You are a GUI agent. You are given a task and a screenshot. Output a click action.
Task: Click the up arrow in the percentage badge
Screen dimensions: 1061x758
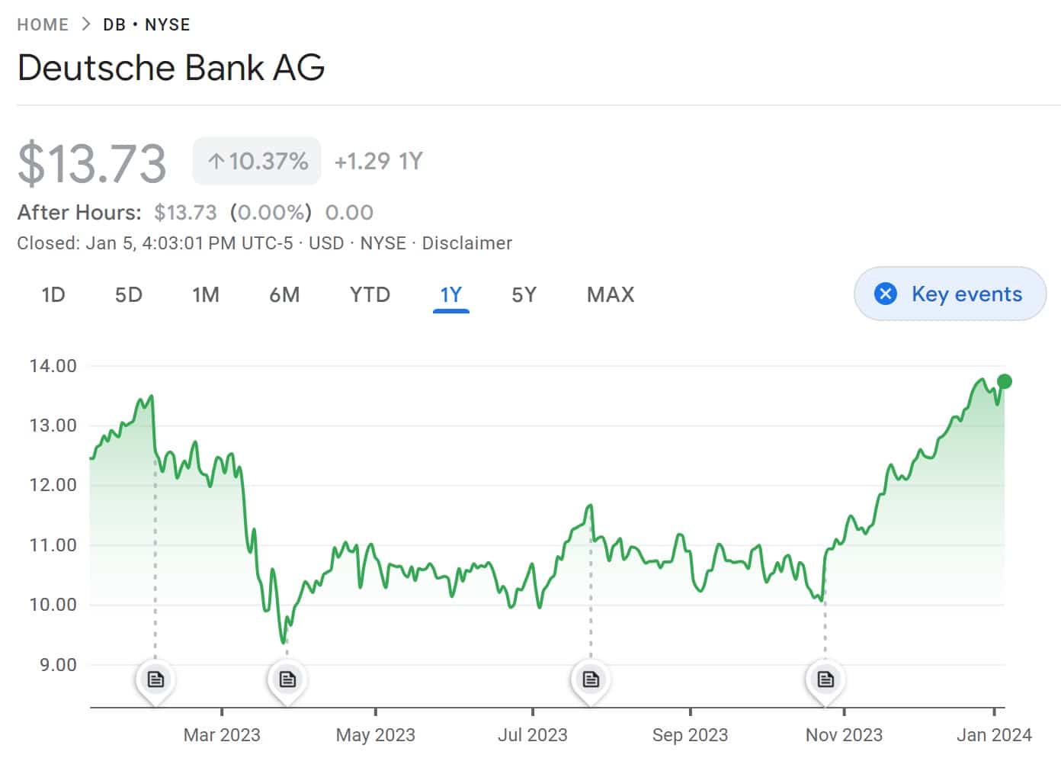pyautogui.click(x=217, y=161)
